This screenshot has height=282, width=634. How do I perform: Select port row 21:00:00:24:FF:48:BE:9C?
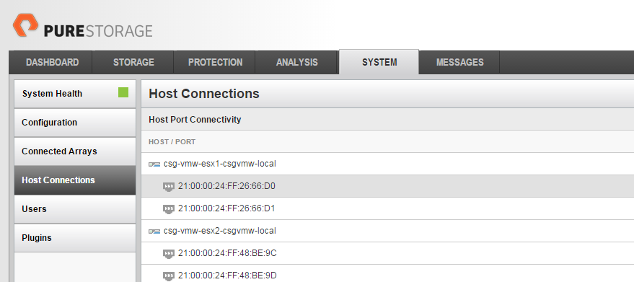(x=387, y=253)
